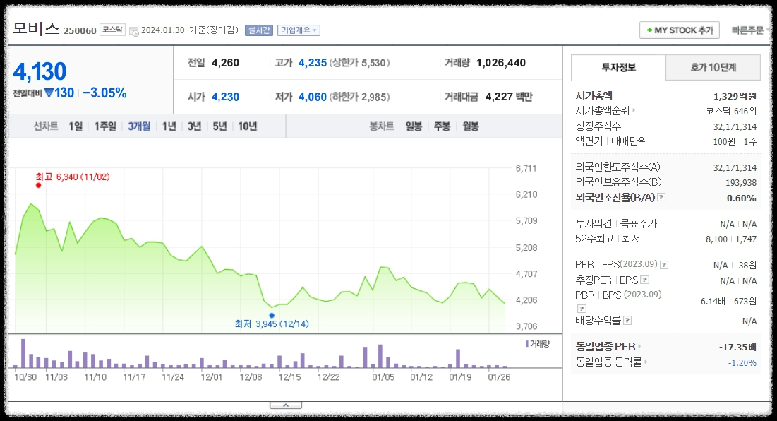Expand the 동일업종 등락률 arrow link
777x421 pixels.
[646, 362]
